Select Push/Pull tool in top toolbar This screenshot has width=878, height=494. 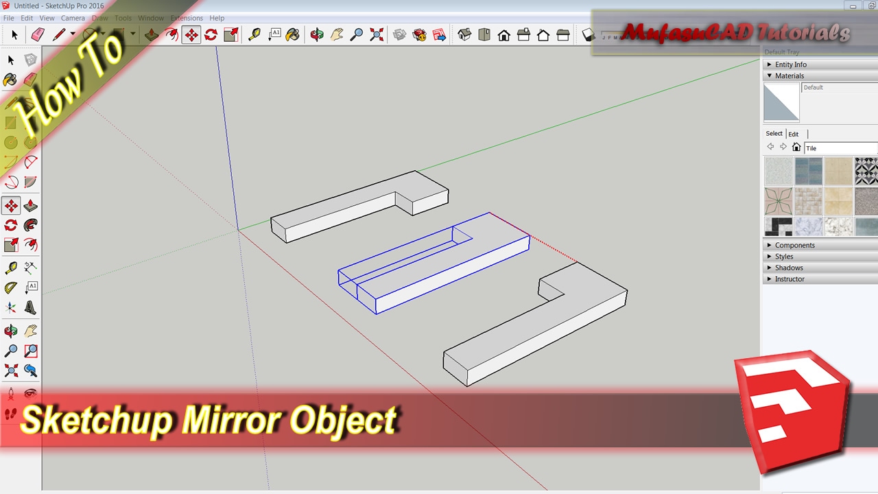point(152,34)
